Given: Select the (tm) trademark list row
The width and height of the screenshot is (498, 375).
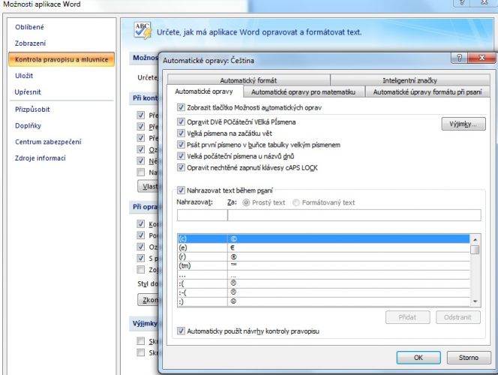Looking at the screenshot, I should [324, 265].
